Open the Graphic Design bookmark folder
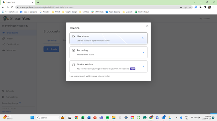Screen dimensions: 217x121 click(70, 12)
